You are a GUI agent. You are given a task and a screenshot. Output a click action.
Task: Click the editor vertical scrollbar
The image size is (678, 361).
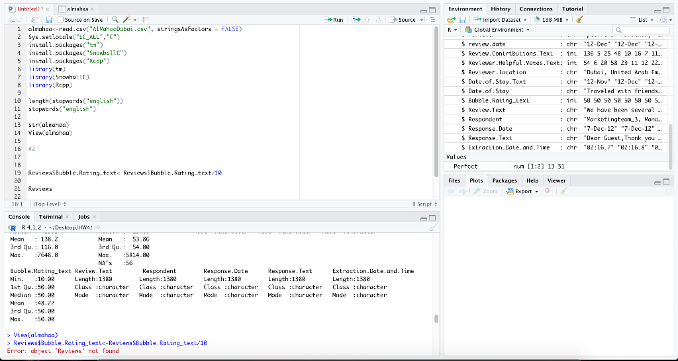click(436, 100)
